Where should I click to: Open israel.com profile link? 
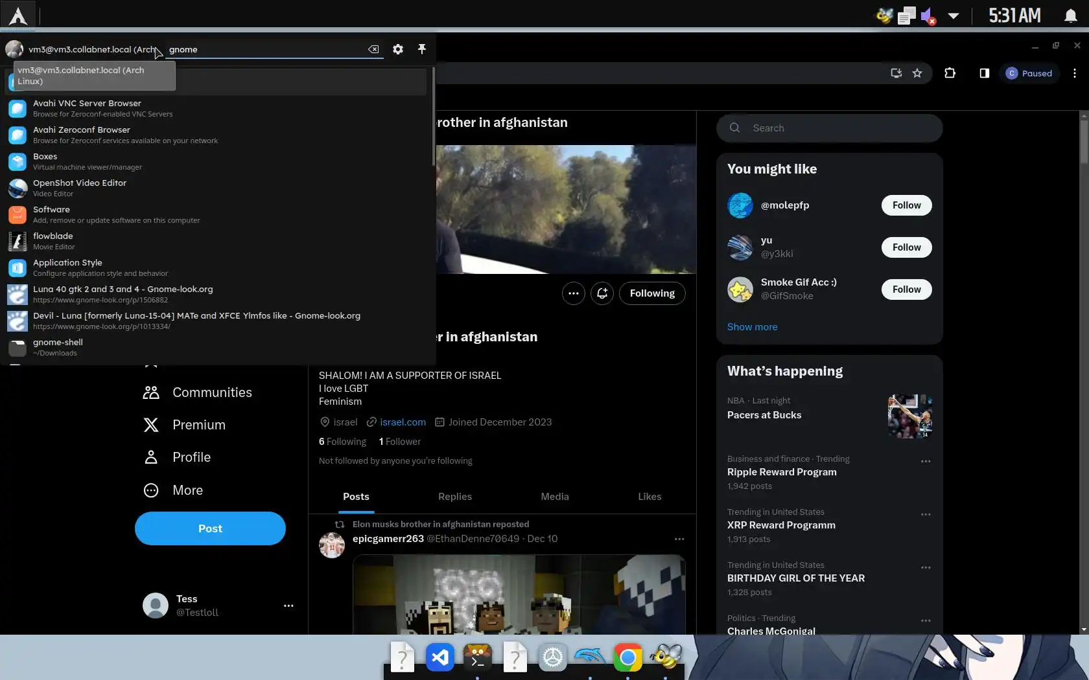click(403, 422)
